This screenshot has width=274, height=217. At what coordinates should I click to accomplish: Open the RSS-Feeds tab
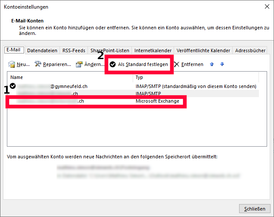click(74, 50)
